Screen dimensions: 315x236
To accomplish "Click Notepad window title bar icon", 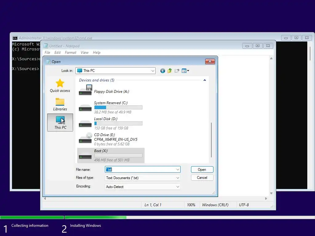I will tap(46, 46).
